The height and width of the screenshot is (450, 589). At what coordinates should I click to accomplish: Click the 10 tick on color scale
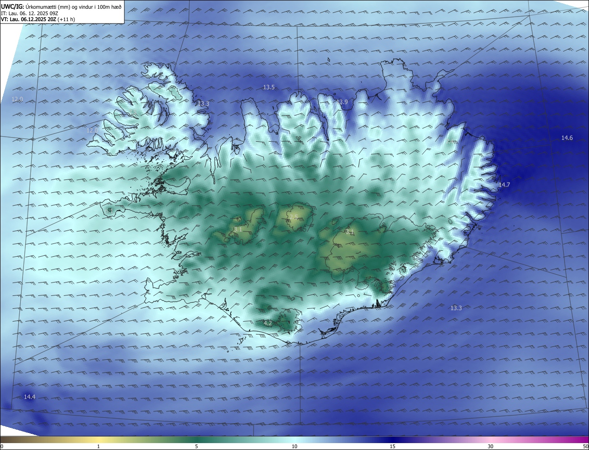click(x=294, y=446)
